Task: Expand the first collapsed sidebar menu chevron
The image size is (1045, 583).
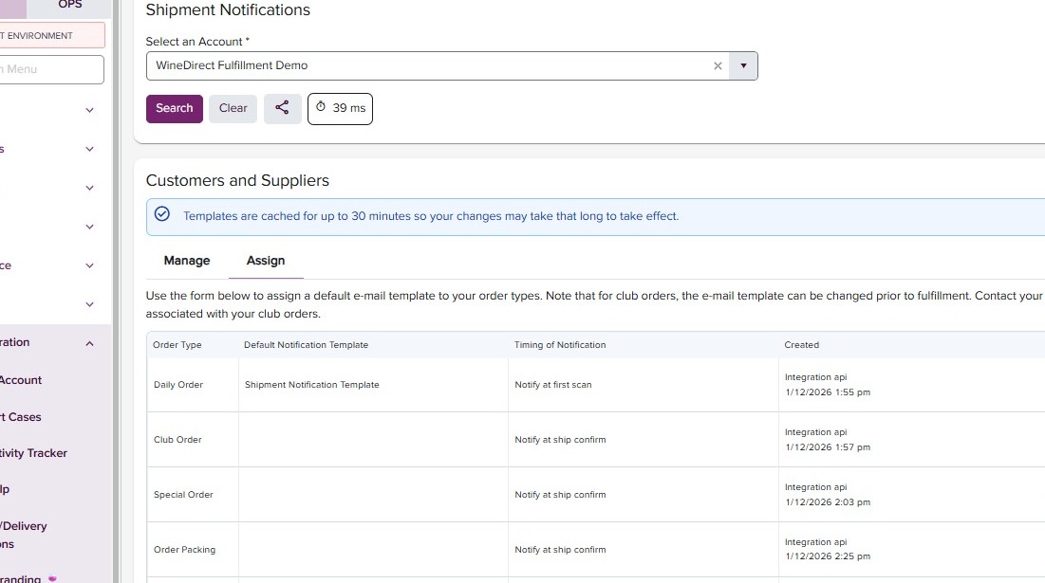Action: [90, 110]
